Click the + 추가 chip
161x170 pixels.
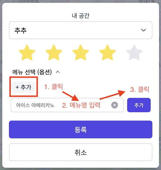(23, 87)
